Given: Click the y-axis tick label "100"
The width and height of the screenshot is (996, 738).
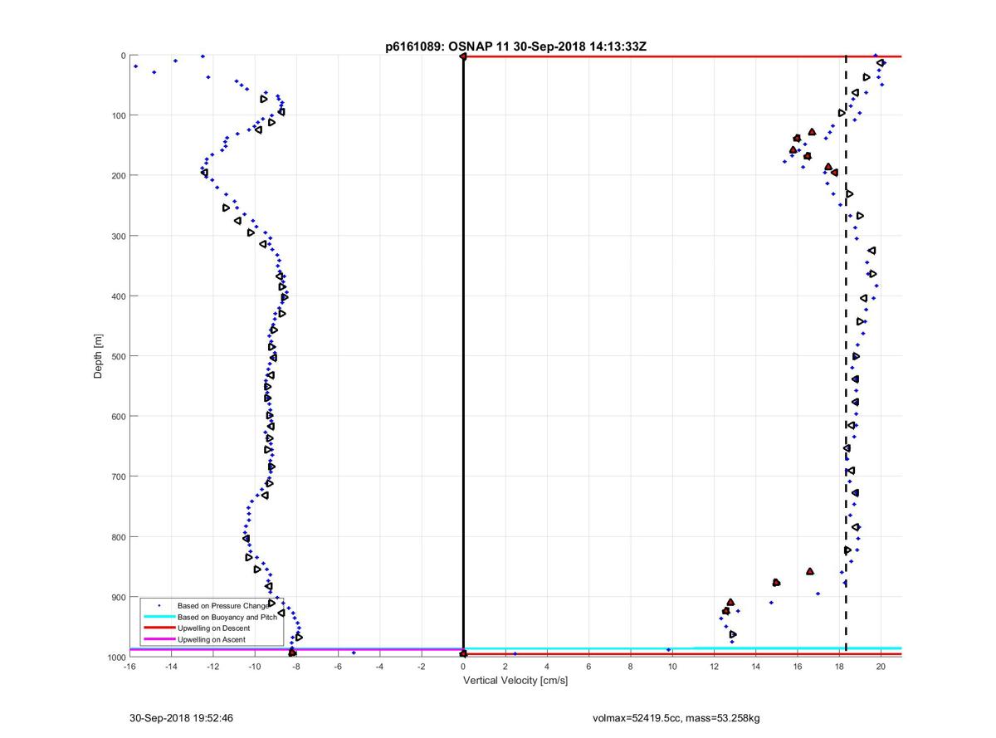Looking at the screenshot, I should [x=118, y=115].
